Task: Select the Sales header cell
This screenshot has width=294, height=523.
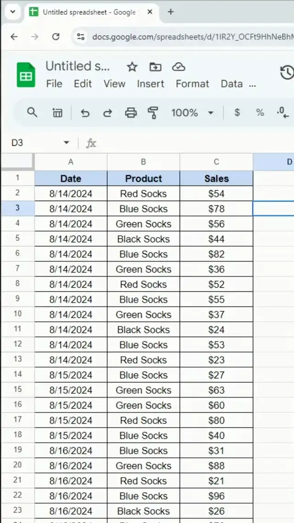Action: 216,178
